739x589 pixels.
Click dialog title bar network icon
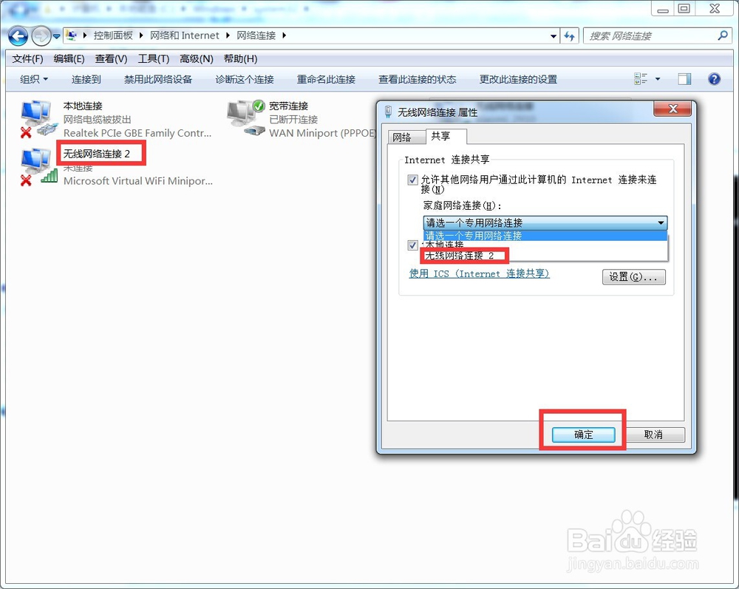389,112
